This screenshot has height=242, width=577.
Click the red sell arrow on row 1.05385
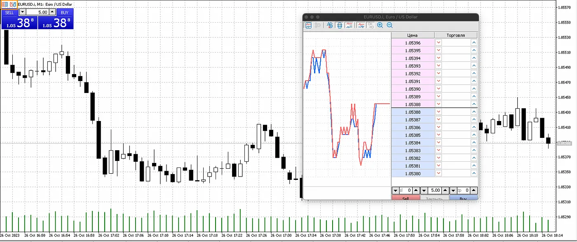[439, 135]
